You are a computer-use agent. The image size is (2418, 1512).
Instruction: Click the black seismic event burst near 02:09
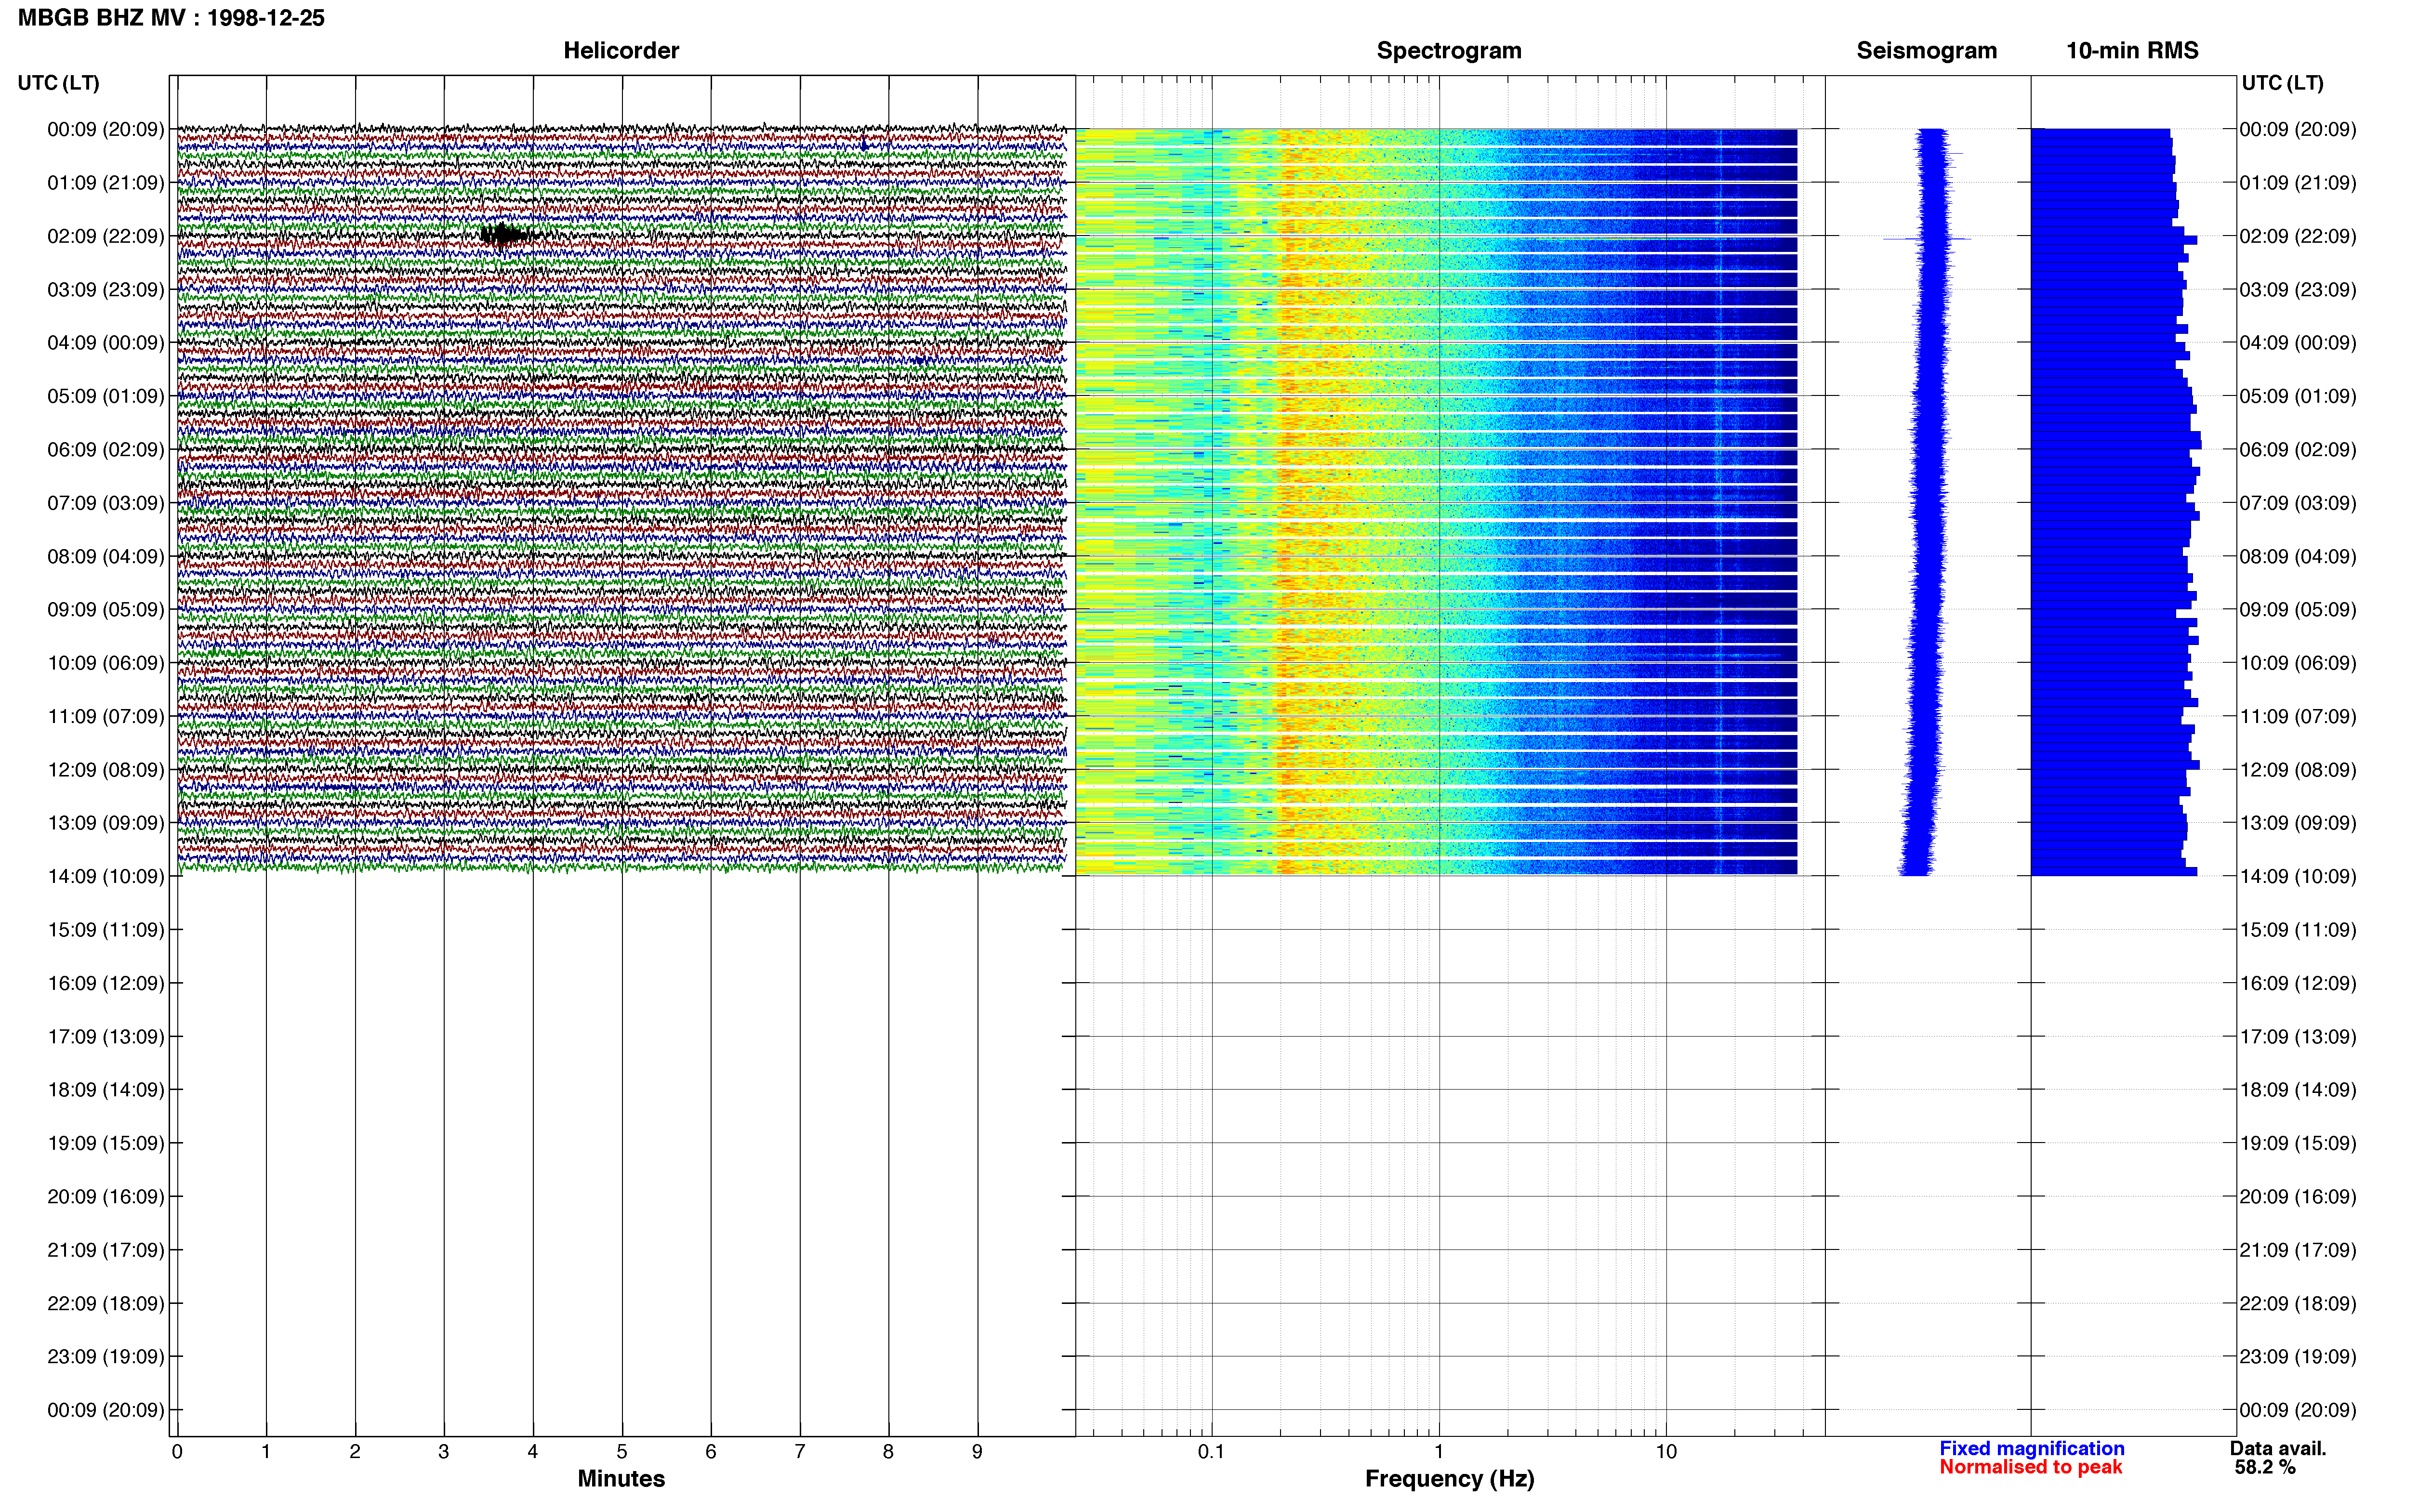[505, 236]
